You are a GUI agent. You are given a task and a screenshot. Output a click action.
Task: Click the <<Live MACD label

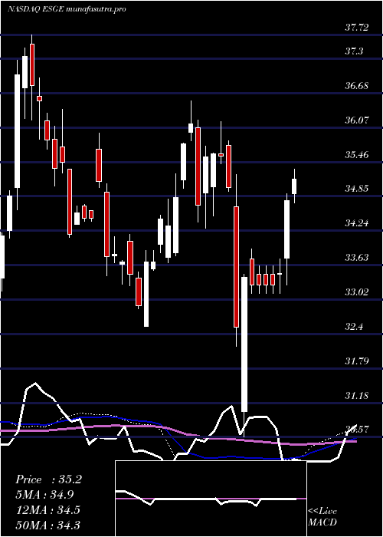[322, 516]
